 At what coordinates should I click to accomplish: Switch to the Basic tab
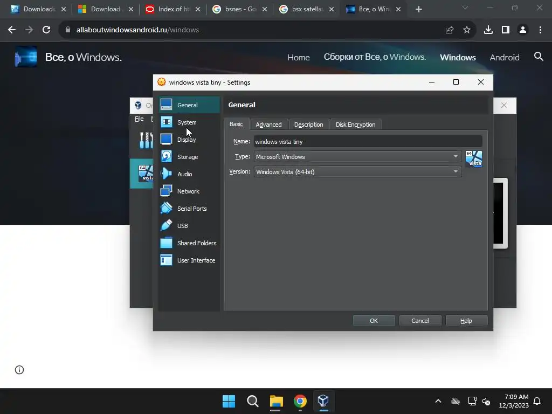236,125
